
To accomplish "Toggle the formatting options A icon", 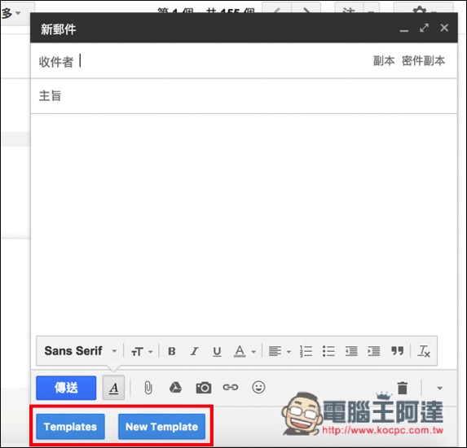I will 113,388.
